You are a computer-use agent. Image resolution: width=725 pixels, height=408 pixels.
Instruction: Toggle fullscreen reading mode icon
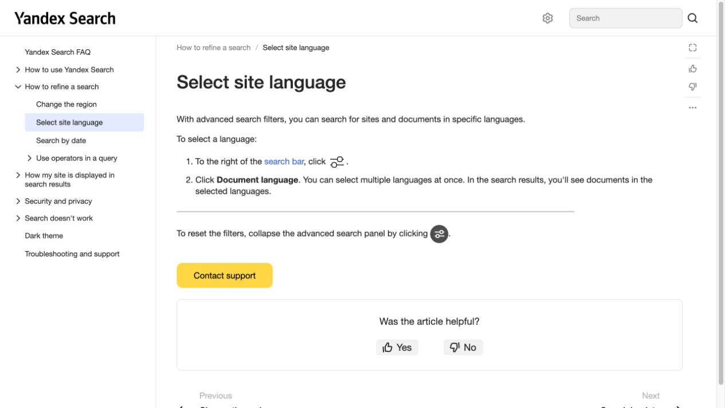(x=692, y=48)
